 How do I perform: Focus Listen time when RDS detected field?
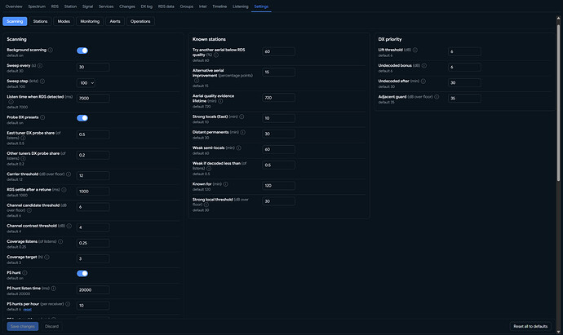(93, 99)
